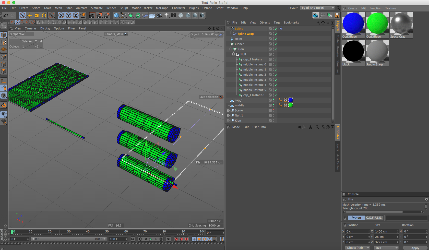Open the MoGraph menu
The image size is (429, 250).
coord(162,8)
